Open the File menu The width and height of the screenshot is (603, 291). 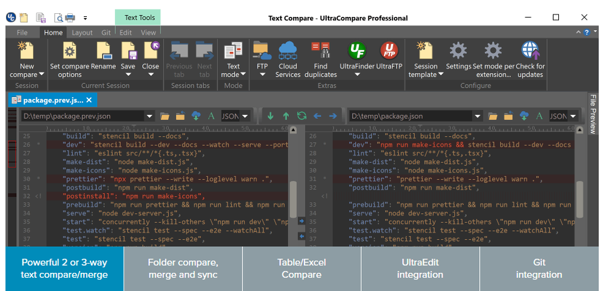22,33
